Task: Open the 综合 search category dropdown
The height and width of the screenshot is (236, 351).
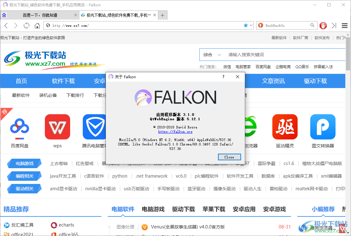Action: tap(212, 55)
